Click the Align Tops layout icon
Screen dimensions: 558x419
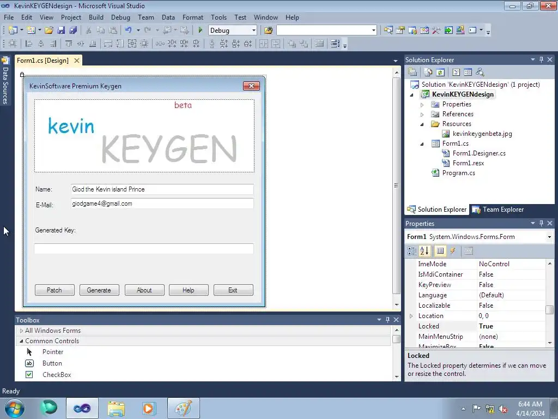(x=69, y=44)
